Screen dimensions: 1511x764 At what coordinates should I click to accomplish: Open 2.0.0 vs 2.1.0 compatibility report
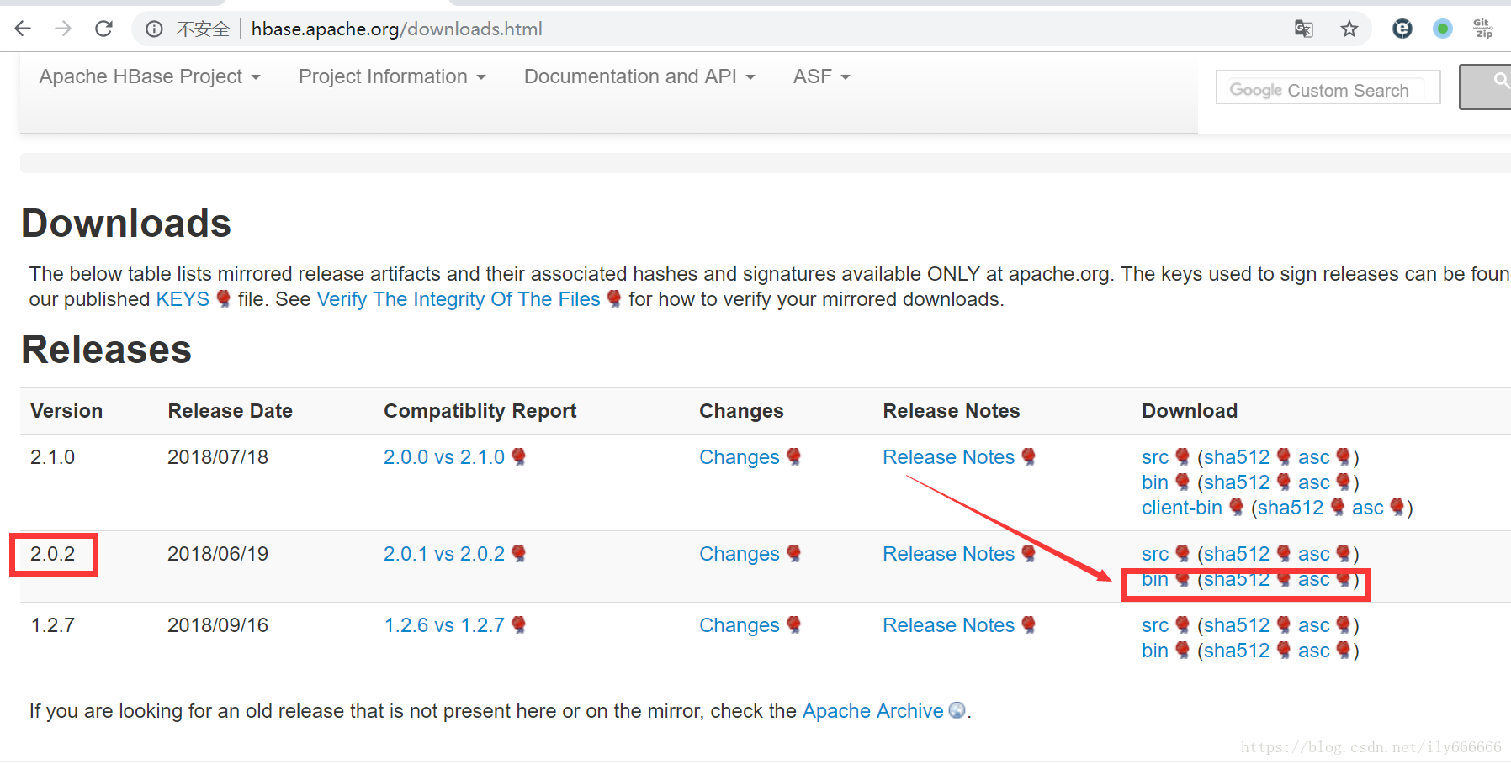pos(444,457)
